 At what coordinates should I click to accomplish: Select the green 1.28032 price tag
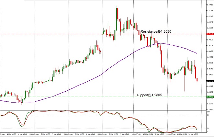point(210,97)
